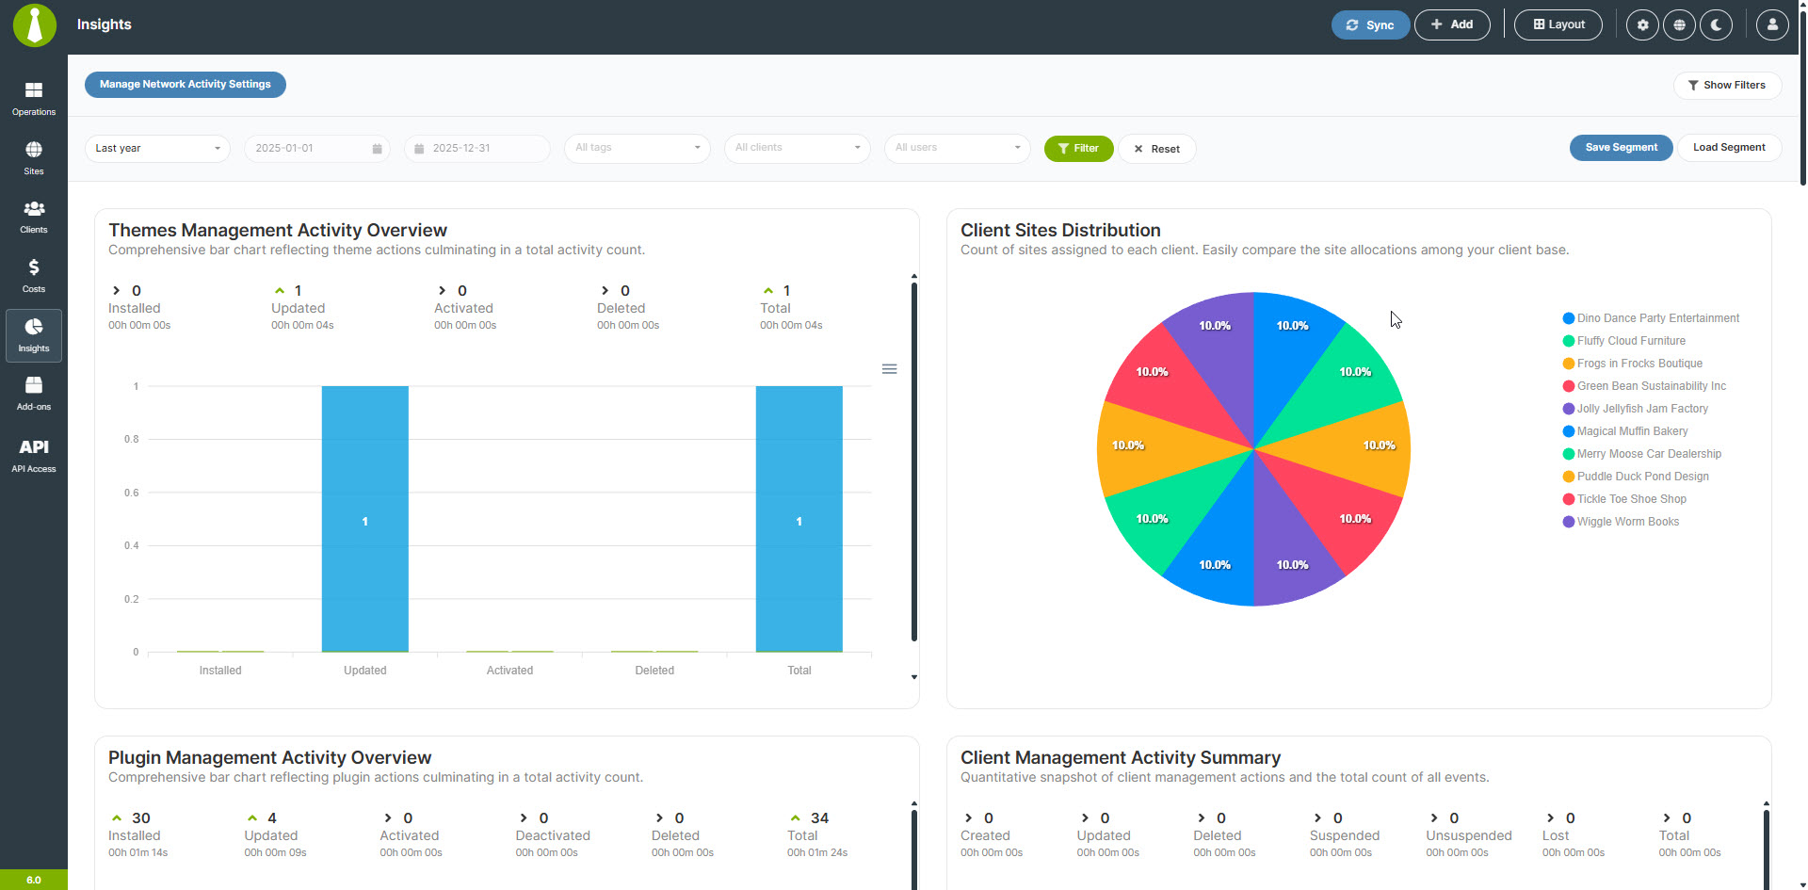Expand the Last year date range dropdown
Viewport: 1808px width, 890px height.
point(156,148)
